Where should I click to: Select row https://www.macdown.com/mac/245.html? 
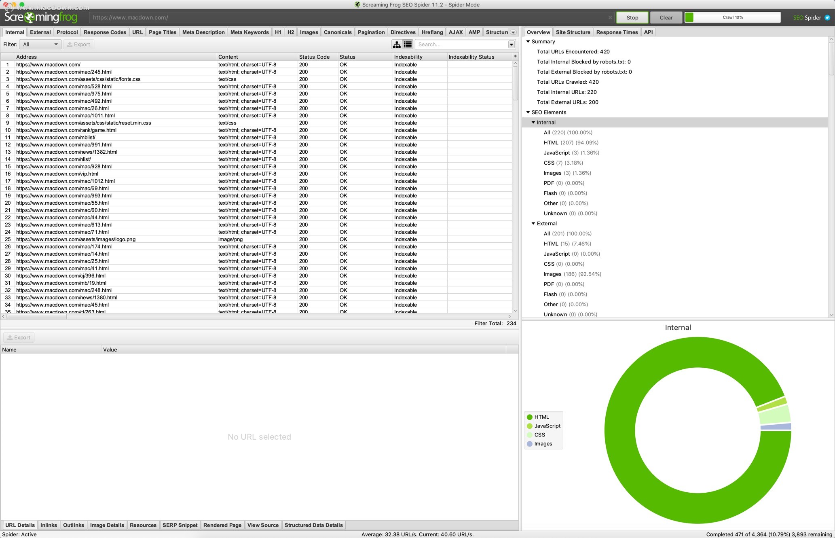tap(257, 72)
